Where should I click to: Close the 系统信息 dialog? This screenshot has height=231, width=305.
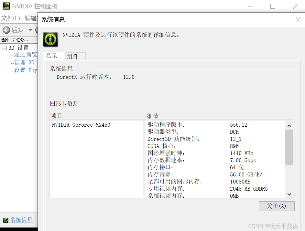coord(298,19)
